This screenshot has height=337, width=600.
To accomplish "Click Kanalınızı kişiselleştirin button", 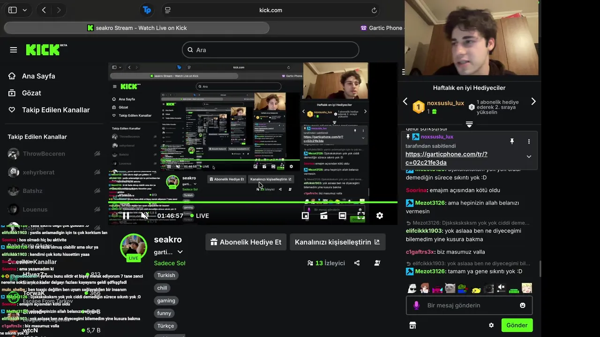I will tap(337, 242).
